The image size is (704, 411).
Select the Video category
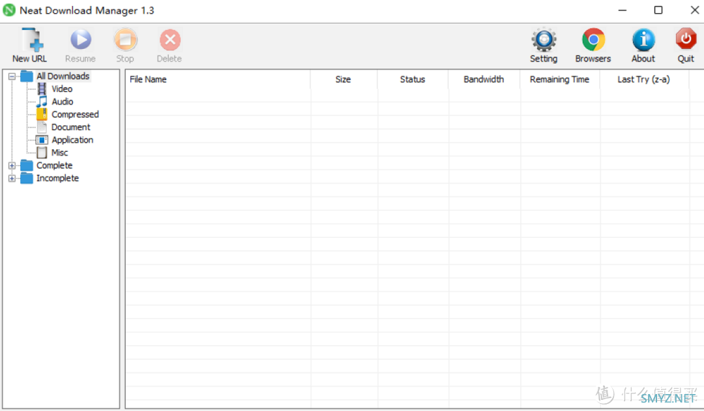pyautogui.click(x=62, y=89)
